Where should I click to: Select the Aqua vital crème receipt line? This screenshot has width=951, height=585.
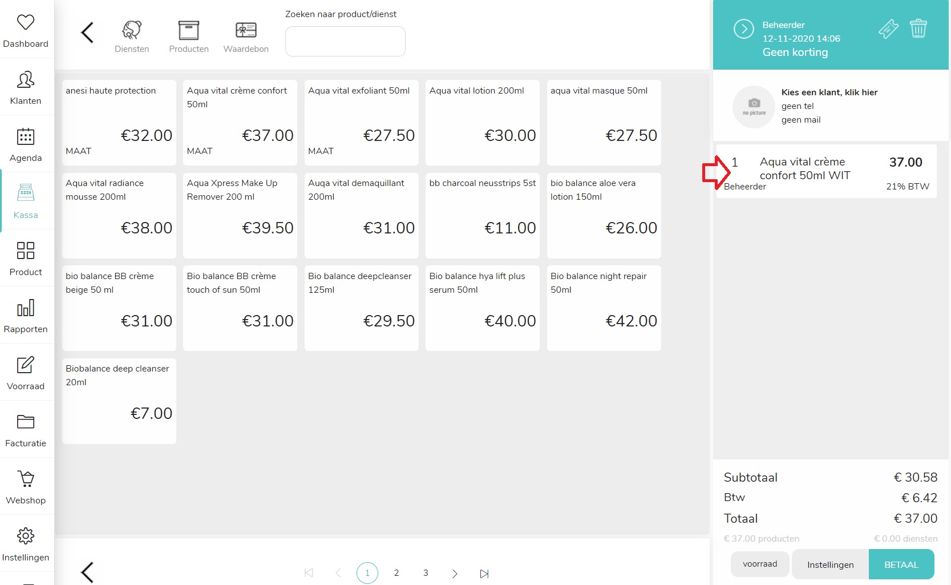827,171
